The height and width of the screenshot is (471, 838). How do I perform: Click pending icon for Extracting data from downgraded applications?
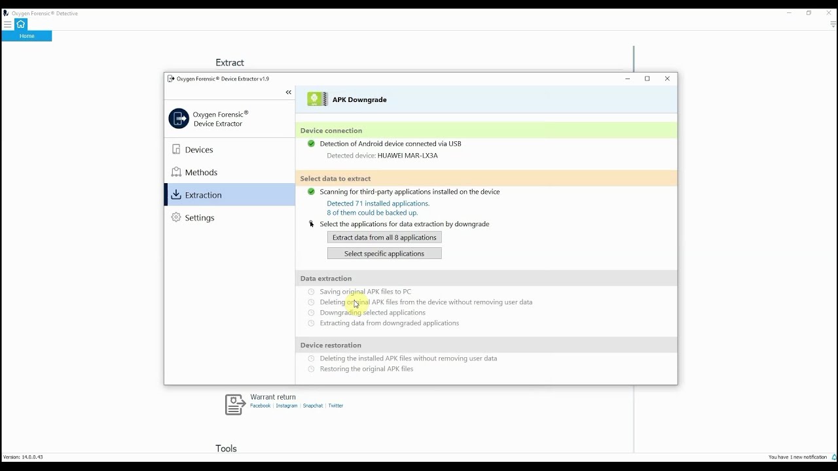click(311, 323)
